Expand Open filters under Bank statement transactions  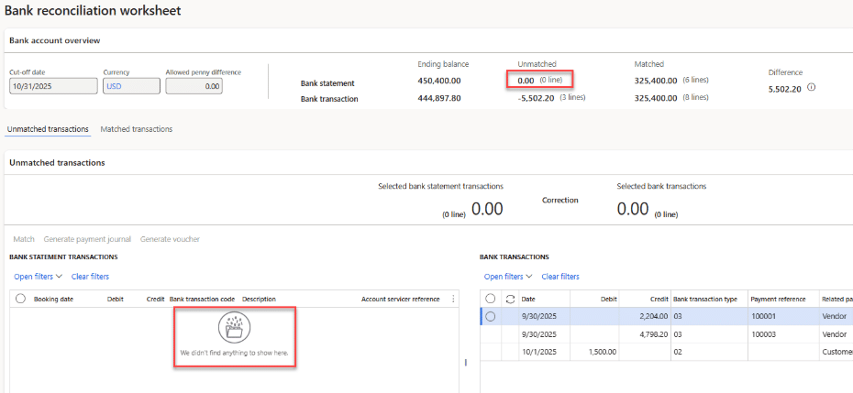(38, 277)
